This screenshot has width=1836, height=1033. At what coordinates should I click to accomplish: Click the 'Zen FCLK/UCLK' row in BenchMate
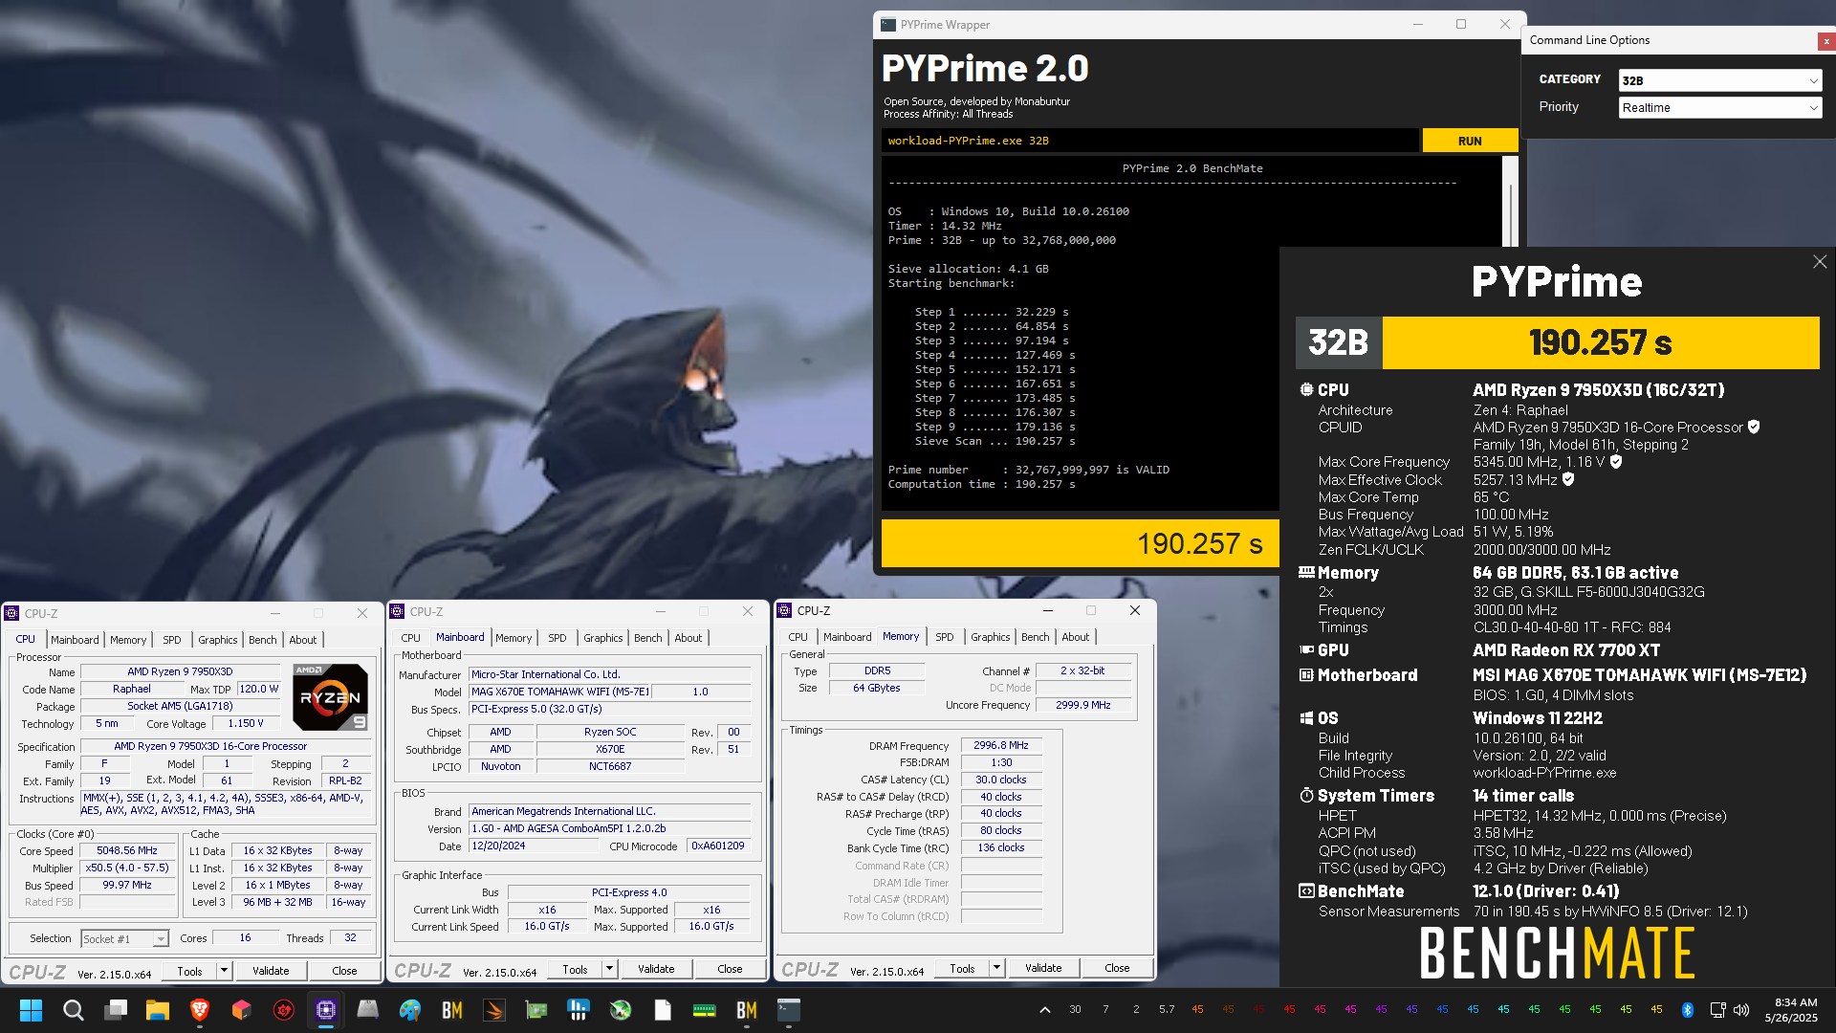click(x=1465, y=550)
